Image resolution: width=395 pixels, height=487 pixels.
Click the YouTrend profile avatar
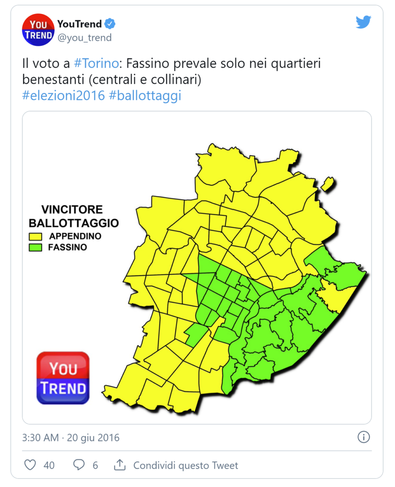pyautogui.click(x=38, y=30)
